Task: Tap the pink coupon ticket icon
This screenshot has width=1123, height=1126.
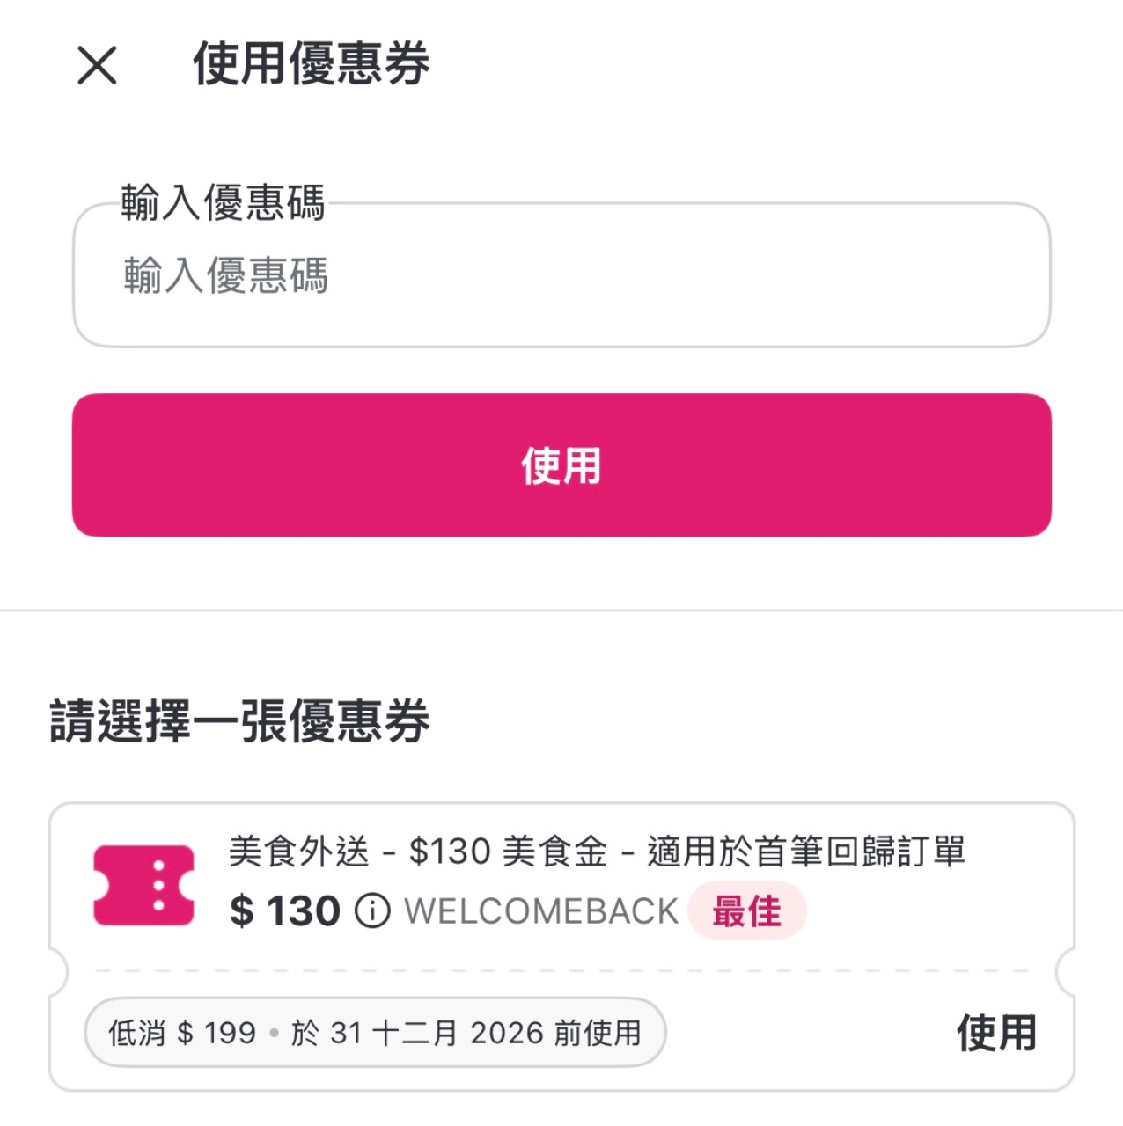Action: (x=143, y=885)
